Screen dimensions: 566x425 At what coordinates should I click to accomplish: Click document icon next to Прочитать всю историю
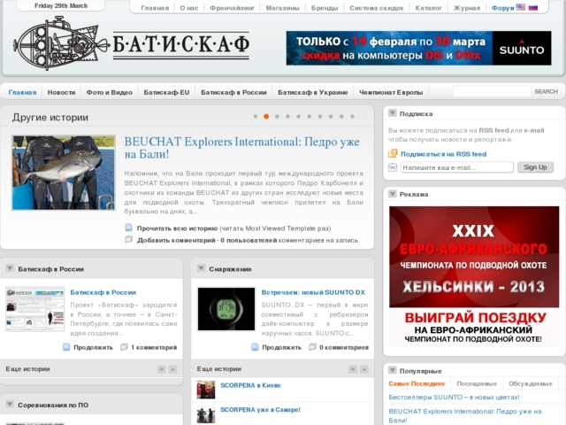tap(128, 228)
